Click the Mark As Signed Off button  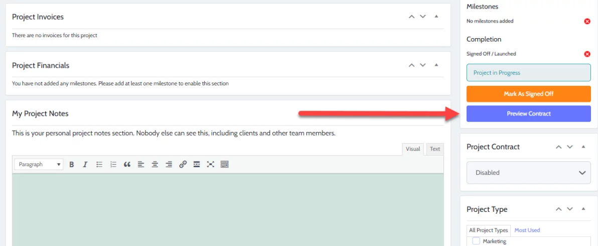pos(529,94)
